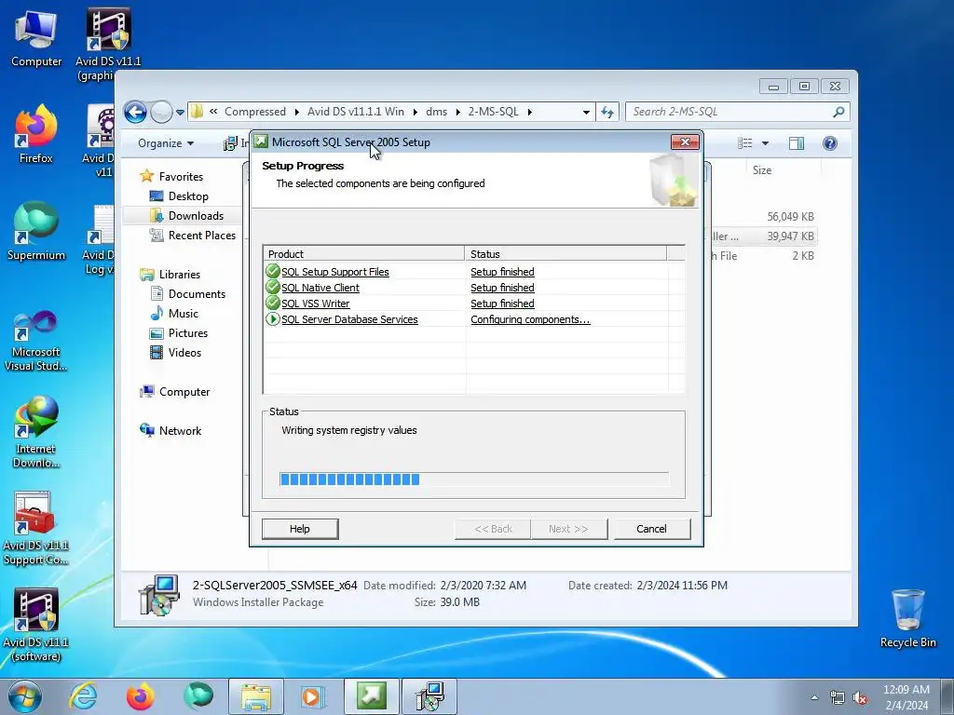Screen dimensions: 954x715
Task: Click Setup finished for SQL Native Client
Action: click(502, 288)
